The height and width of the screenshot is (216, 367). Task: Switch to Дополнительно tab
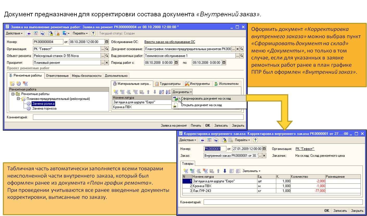(116, 76)
